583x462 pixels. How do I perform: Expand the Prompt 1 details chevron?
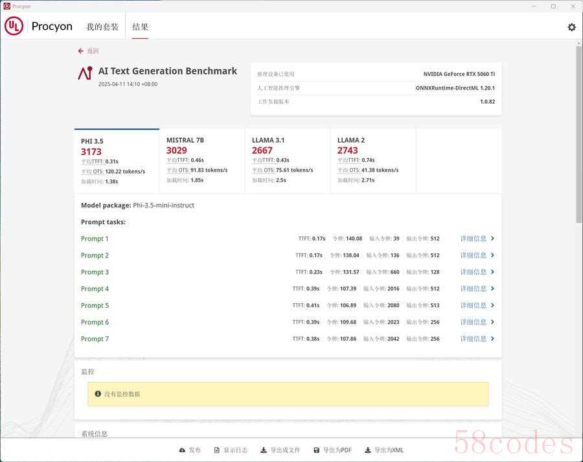pyautogui.click(x=492, y=238)
